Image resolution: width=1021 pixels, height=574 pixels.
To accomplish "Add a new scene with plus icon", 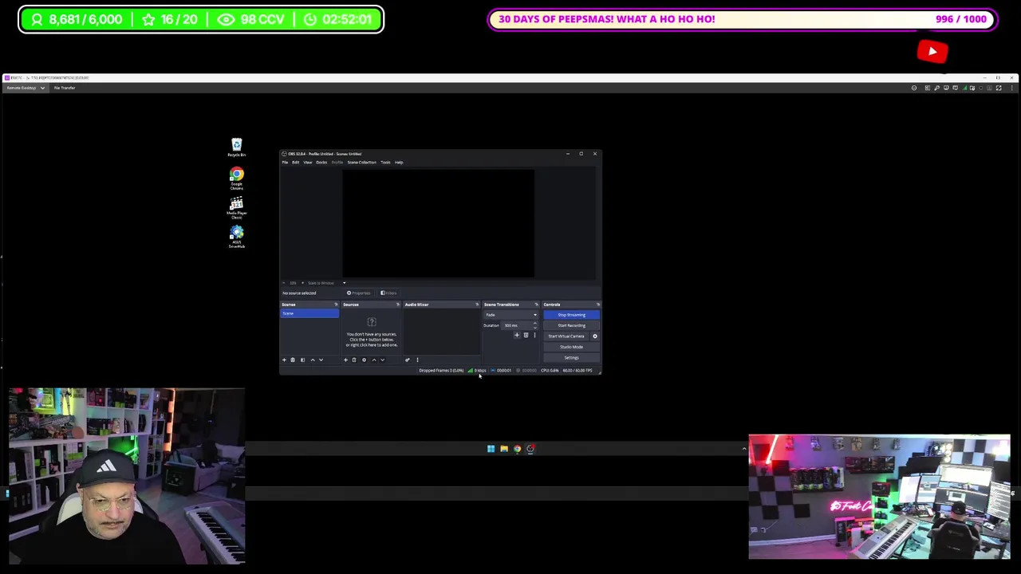I will (284, 360).
